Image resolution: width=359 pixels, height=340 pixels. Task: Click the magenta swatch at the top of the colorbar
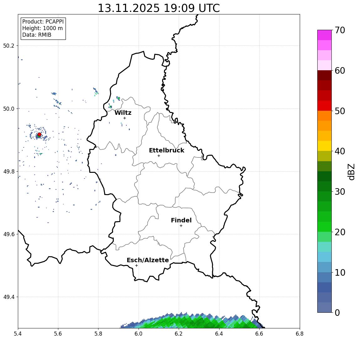(325, 35)
